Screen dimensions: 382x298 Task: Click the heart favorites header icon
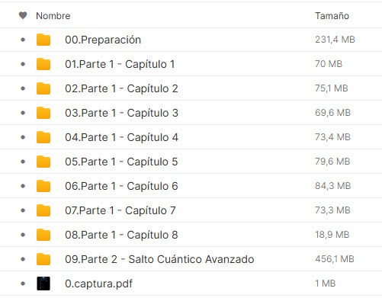click(23, 15)
